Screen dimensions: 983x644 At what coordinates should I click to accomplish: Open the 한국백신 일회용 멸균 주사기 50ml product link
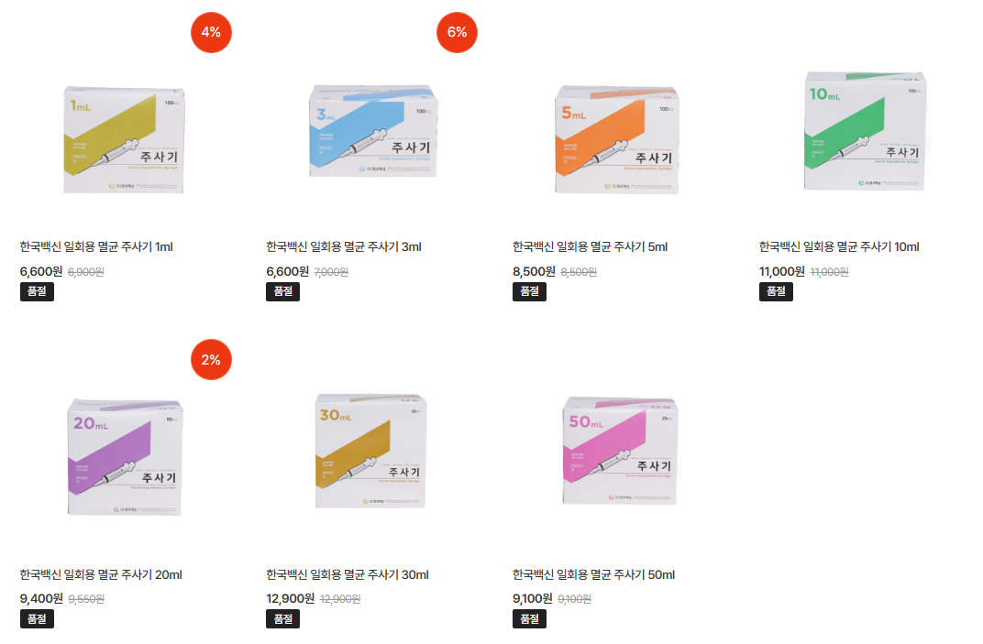pos(593,574)
